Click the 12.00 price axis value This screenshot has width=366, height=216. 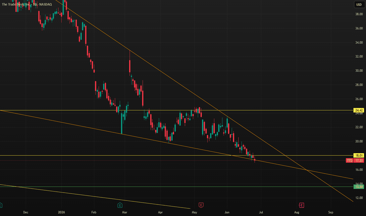[x=359, y=198]
